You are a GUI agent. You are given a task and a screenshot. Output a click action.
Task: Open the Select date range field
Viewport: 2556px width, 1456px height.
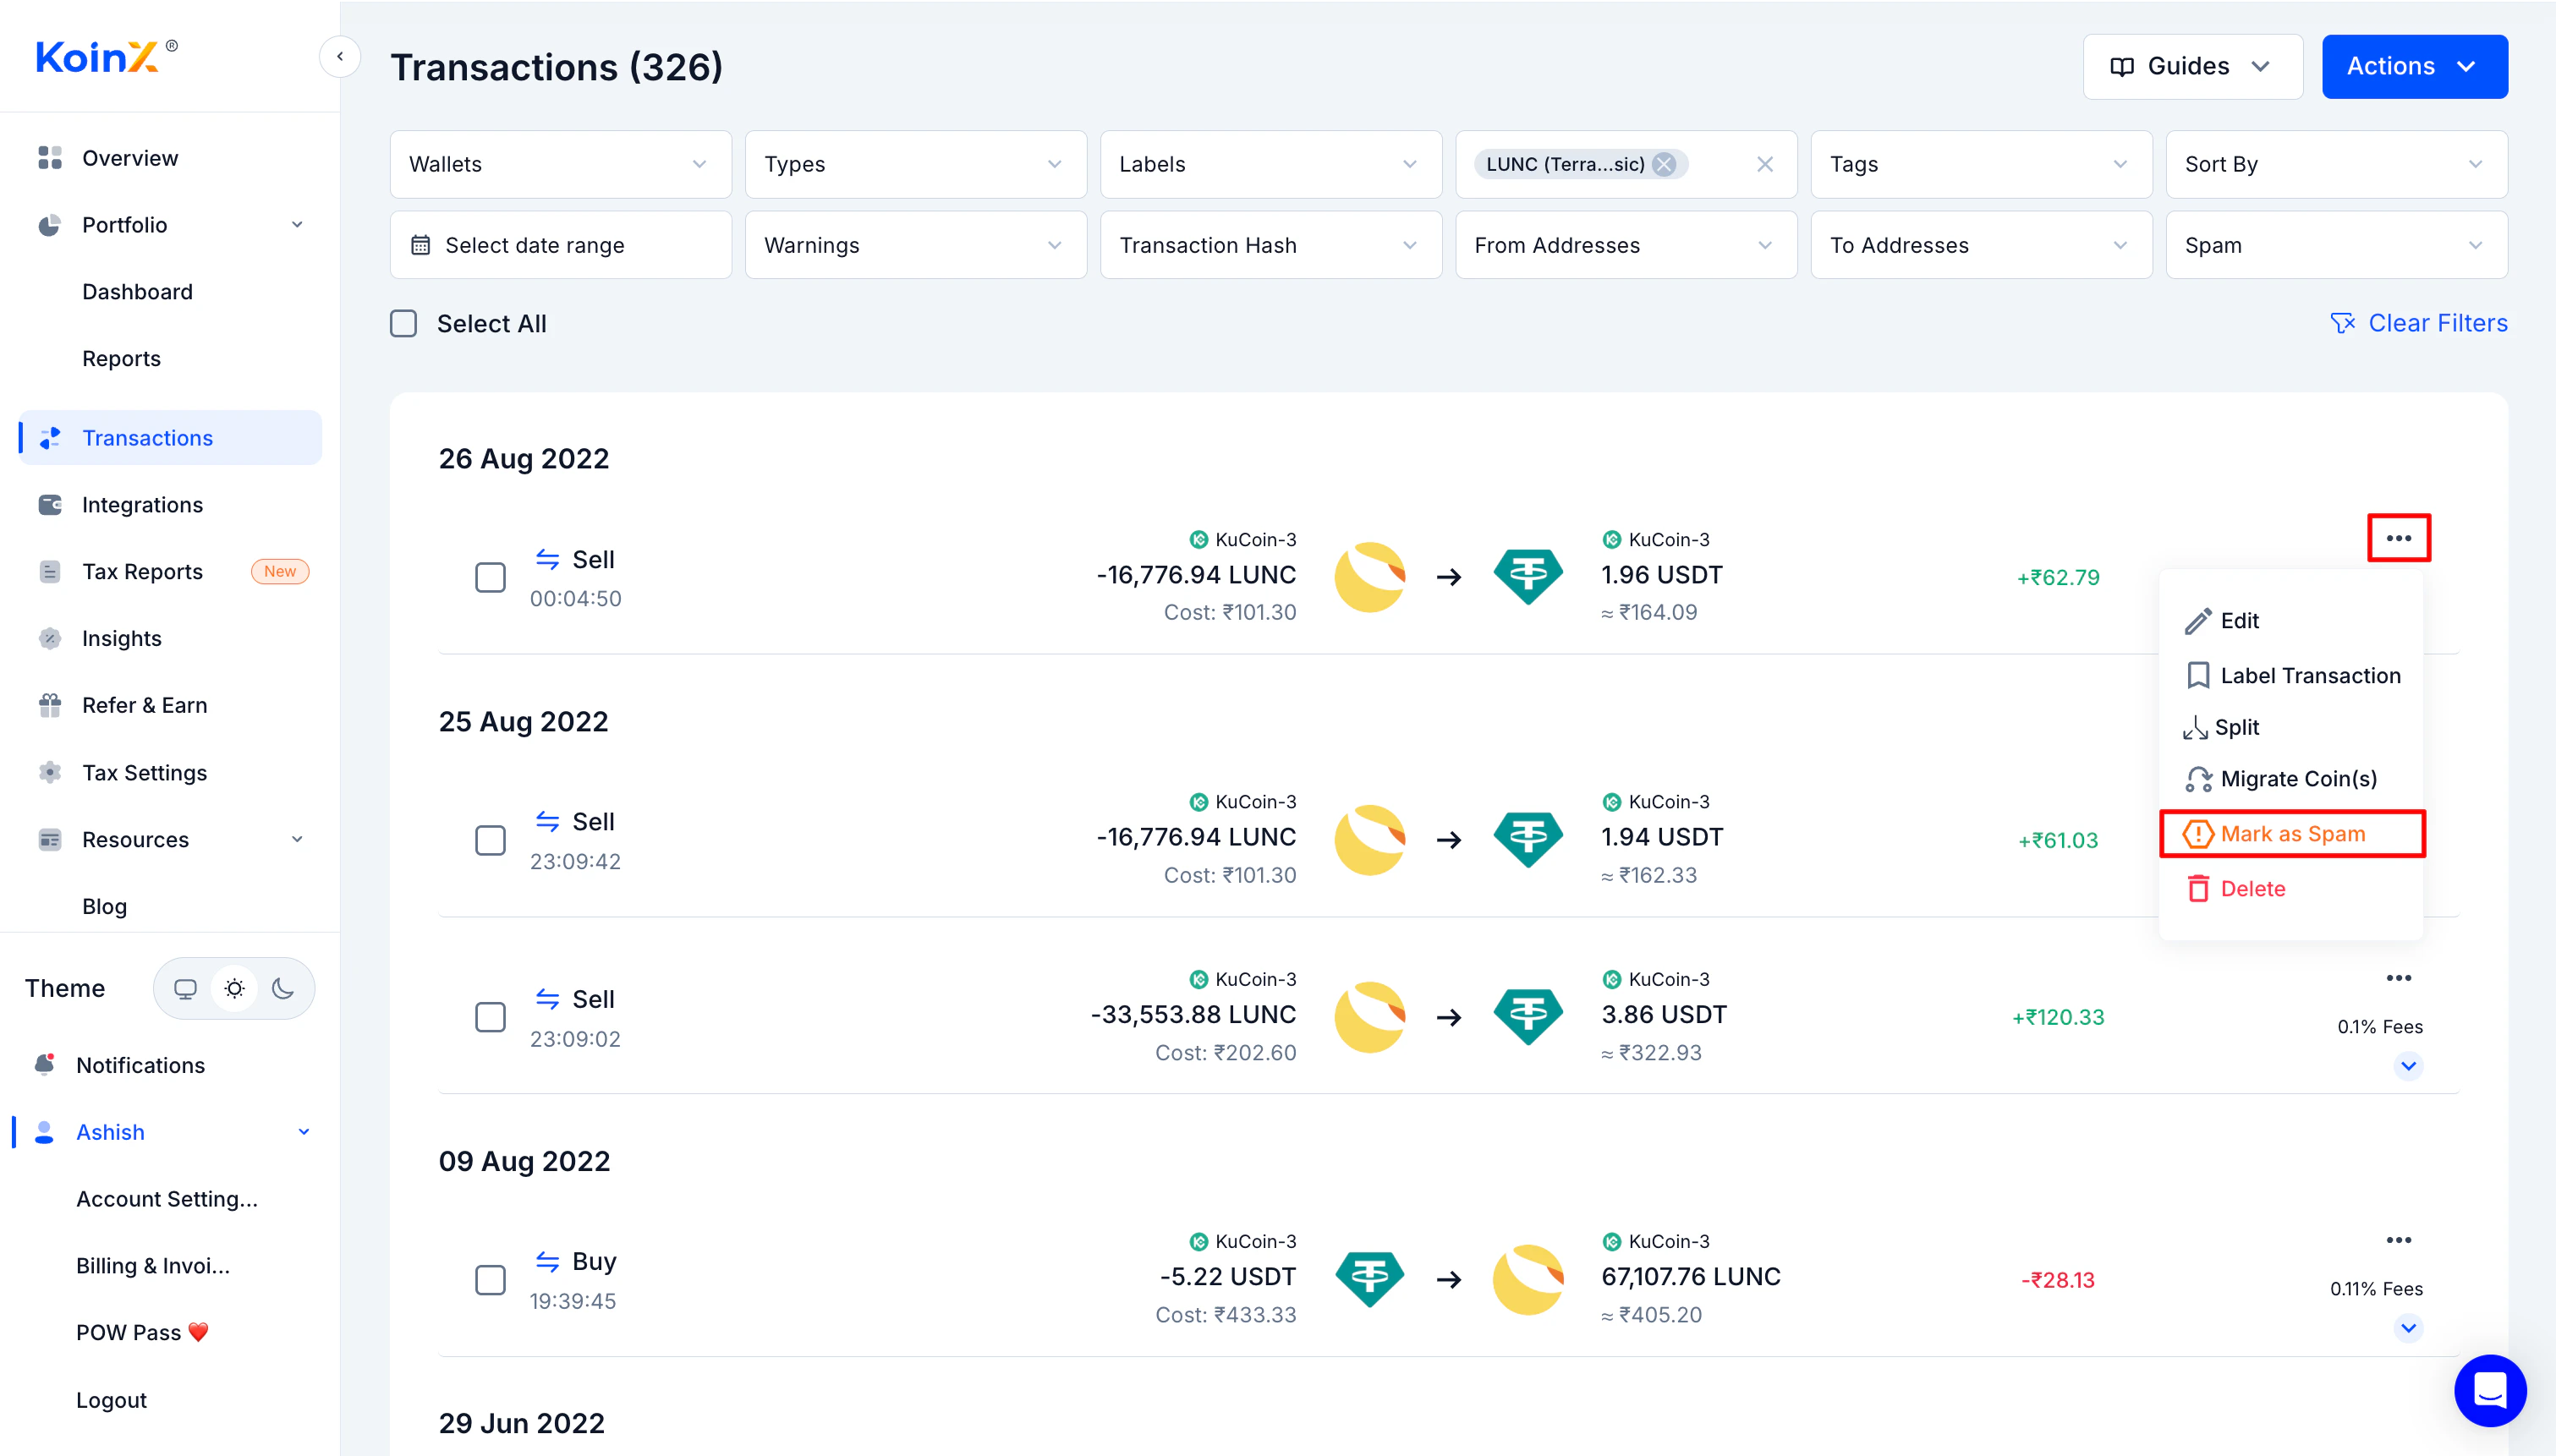coord(560,245)
